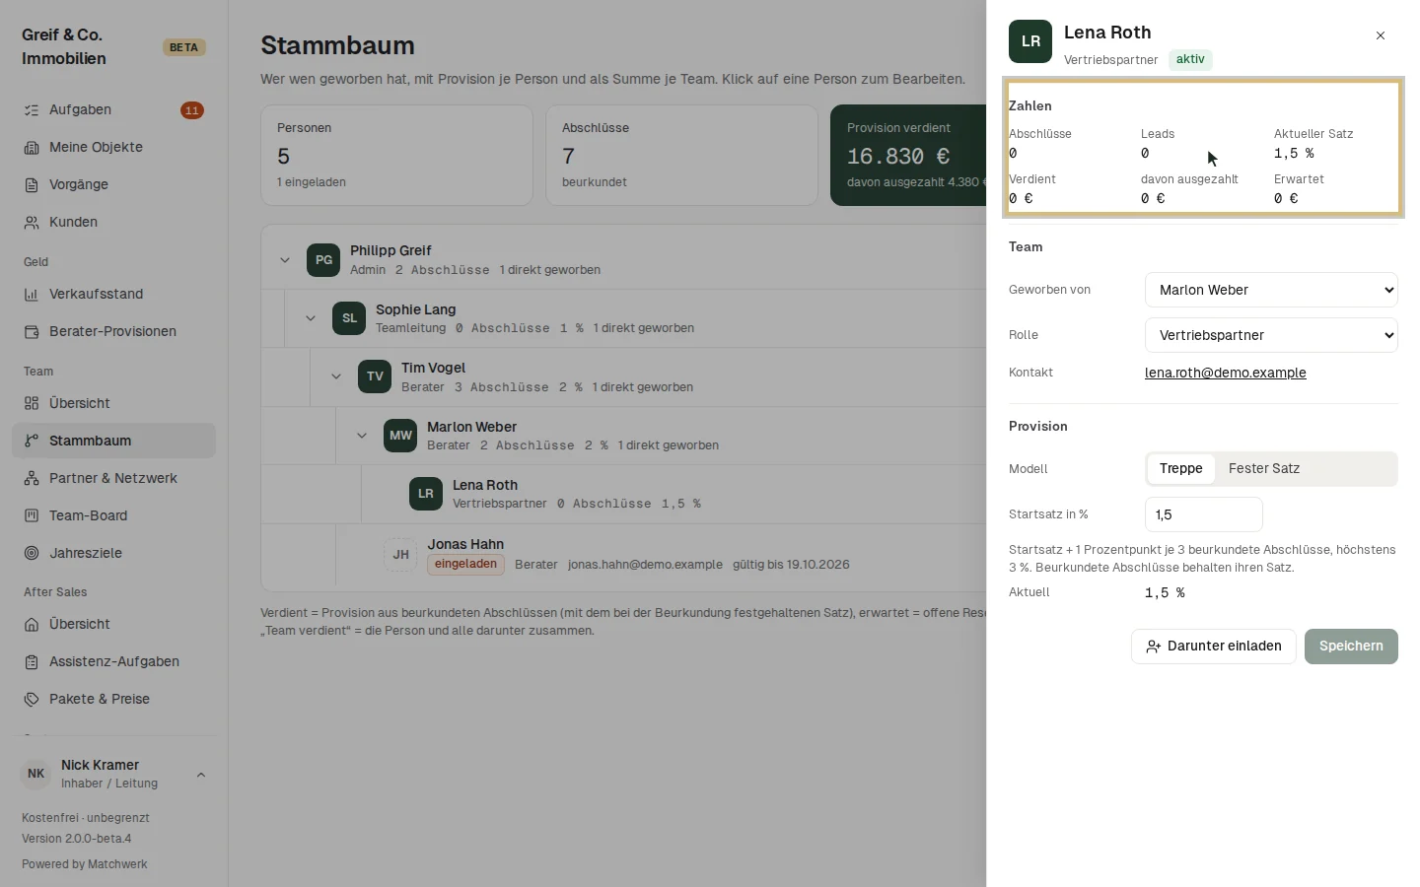Screen dimensions: 1420x887
Task: Click the Powered by Matchwerk link
Action: pyautogui.click(x=85, y=864)
